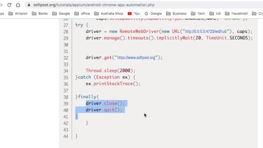Click the padlock icon in the address bar
The width and height of the screenshot is (263, 148).
click(x=29, y=5)
